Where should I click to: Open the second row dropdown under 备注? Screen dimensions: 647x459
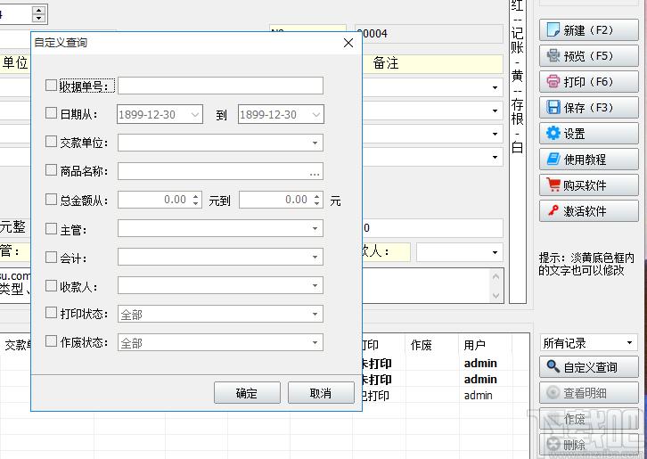tap(495, 111)
